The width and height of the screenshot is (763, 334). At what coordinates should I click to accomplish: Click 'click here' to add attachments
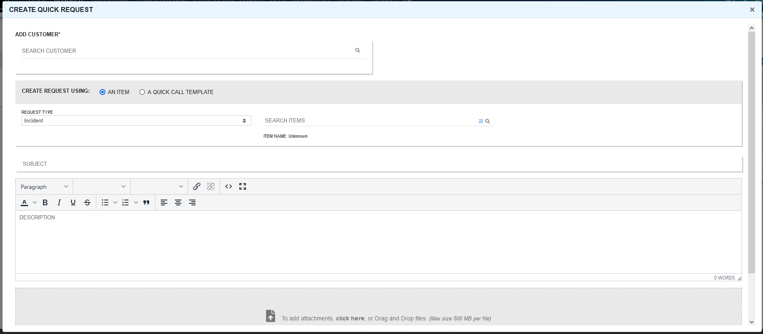pos(350,318)
